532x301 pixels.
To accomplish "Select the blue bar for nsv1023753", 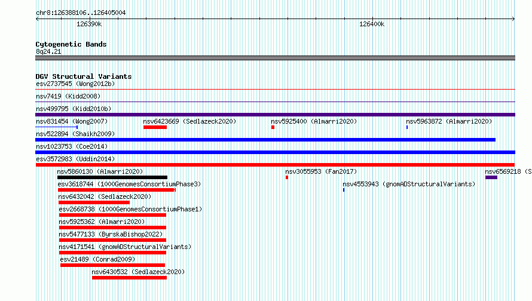I will (275, 152).
